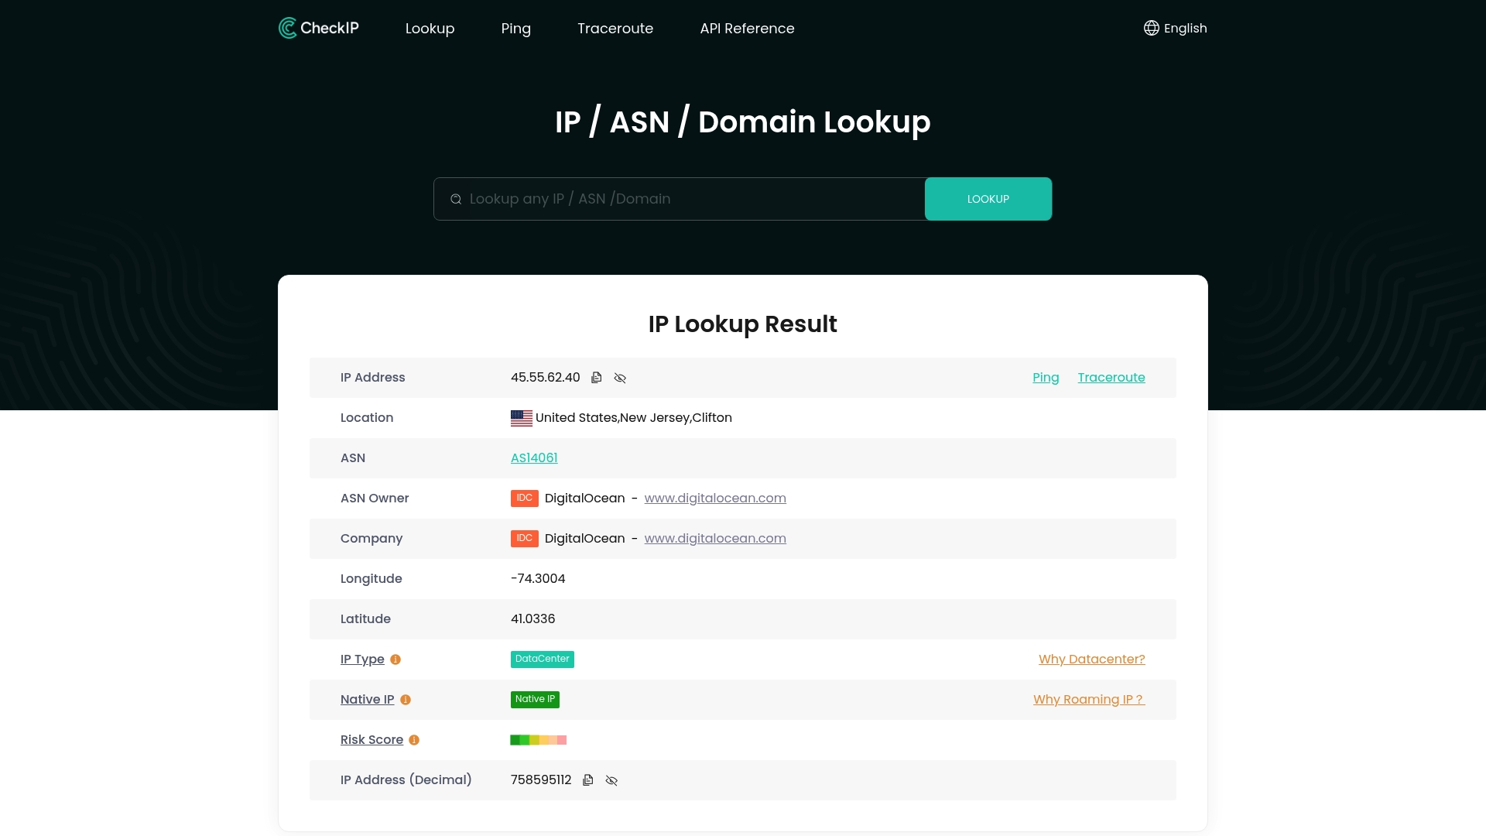Image resolution: width=1486 pixels, height=836 pixels.
Task: Open the English language selector
Action: coord(1175,28)
